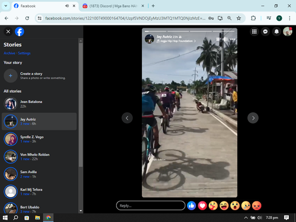
Task: Open the tab search dropdown arrow
Action: pos(6,6)
